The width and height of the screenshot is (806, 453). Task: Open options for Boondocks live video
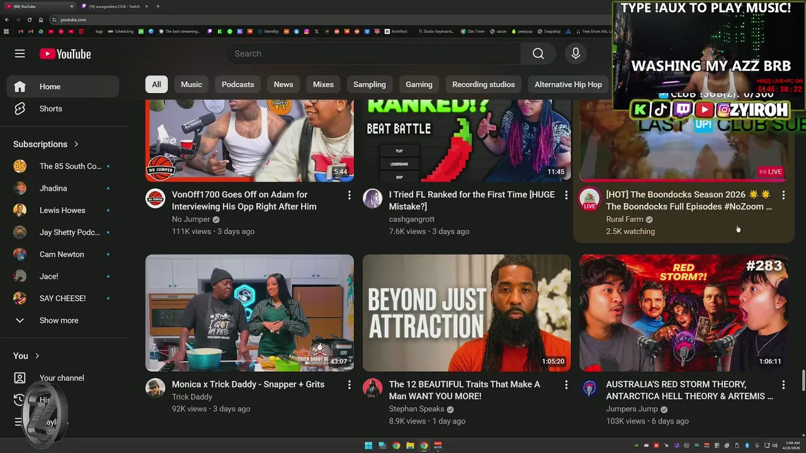(x=783, y=195)
